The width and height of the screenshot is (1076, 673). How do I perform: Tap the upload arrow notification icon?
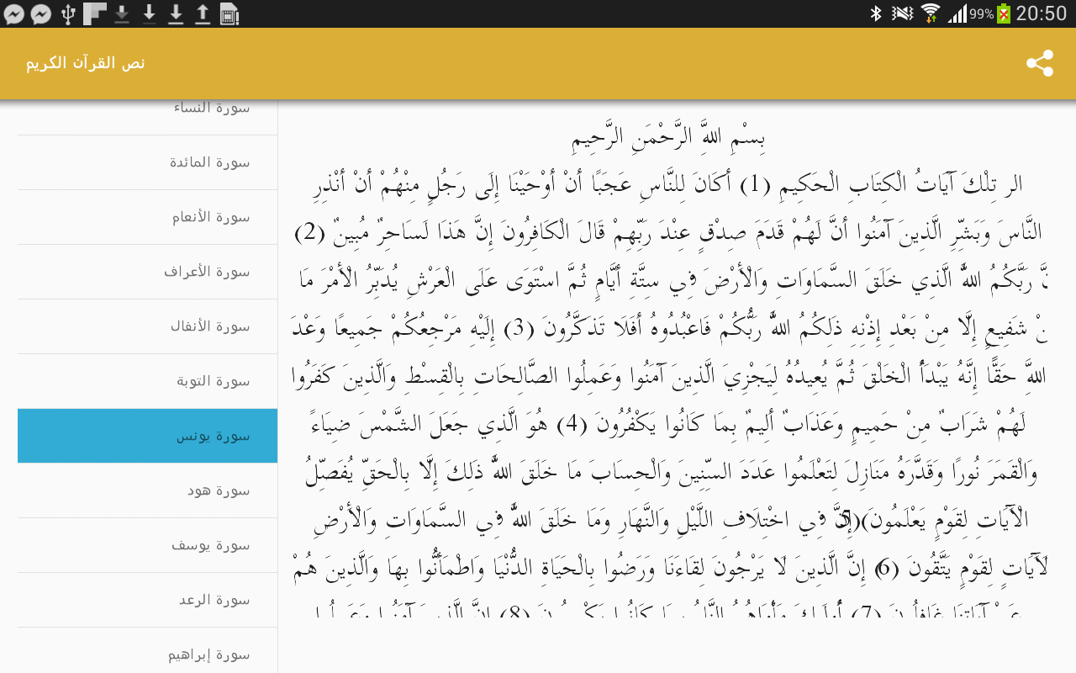(203, 13)
